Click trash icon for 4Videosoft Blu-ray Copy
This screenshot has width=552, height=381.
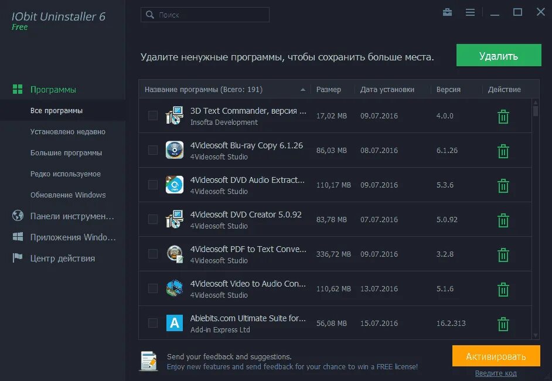(x=503, y=151)
